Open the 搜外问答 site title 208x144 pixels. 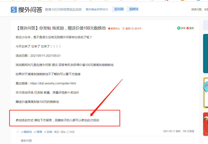coord(30,10)
